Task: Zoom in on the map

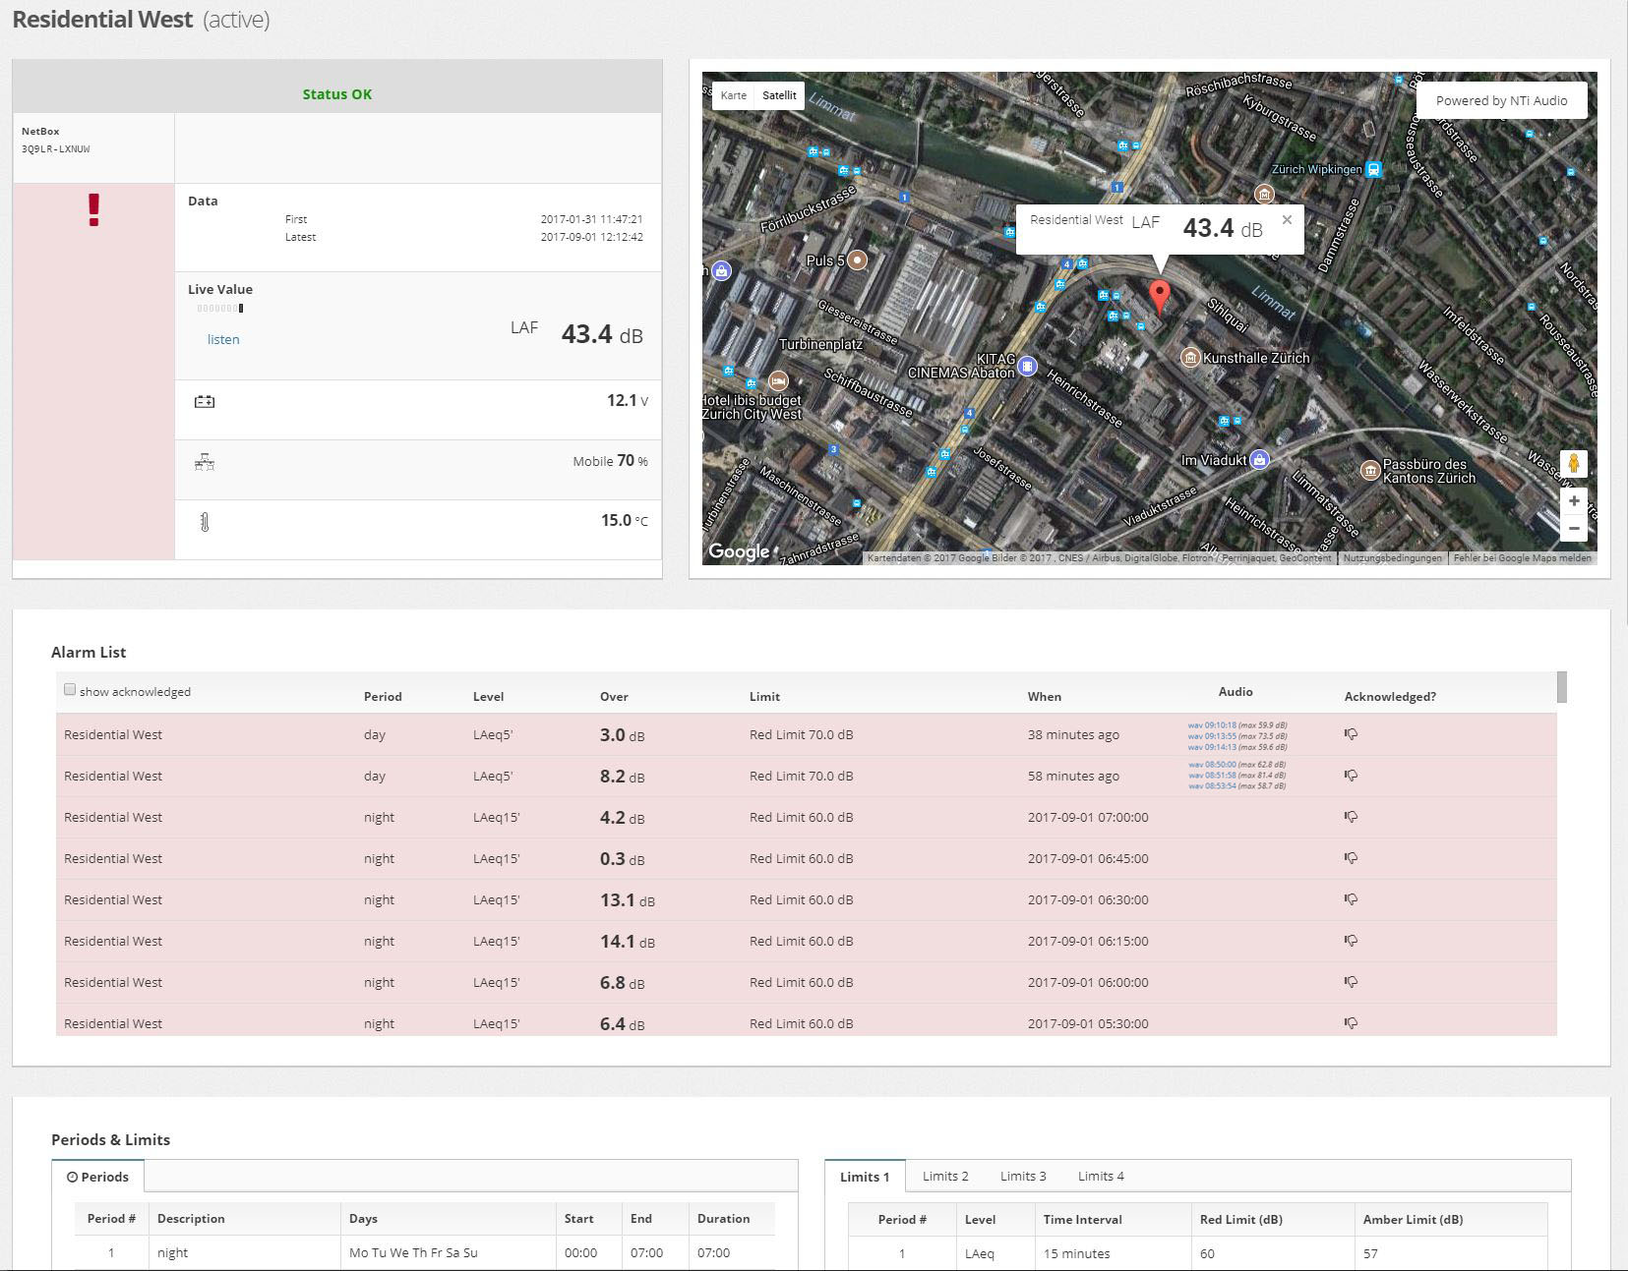Action: [1574, 501]
